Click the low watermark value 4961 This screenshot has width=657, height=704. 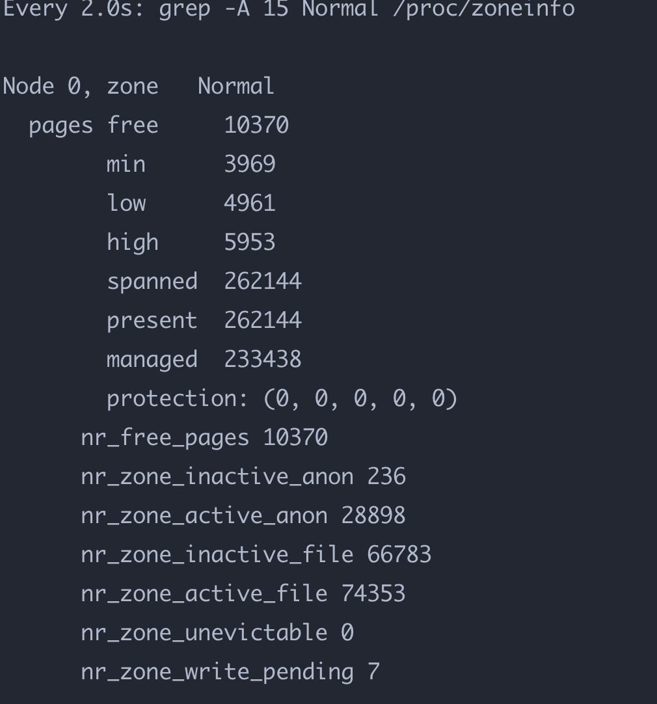pos(250,203)
